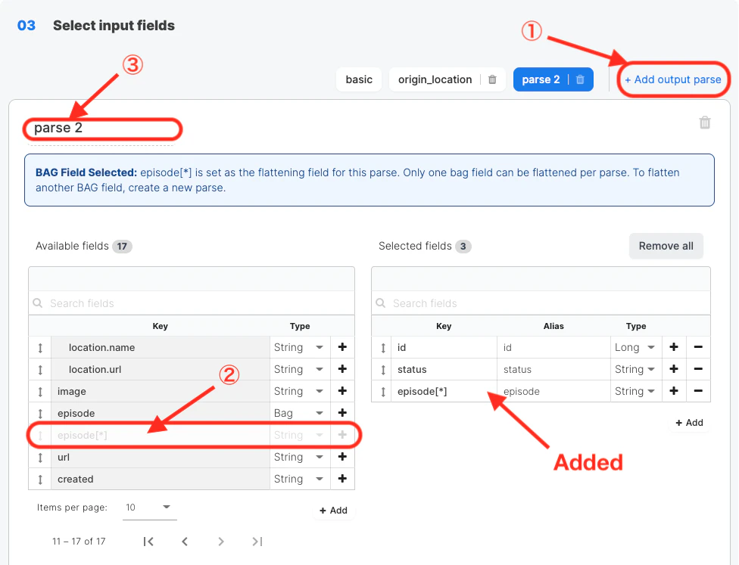Delete the origin_location parse tab via trash icon
The image size is (739, 565).
point(492,79)
